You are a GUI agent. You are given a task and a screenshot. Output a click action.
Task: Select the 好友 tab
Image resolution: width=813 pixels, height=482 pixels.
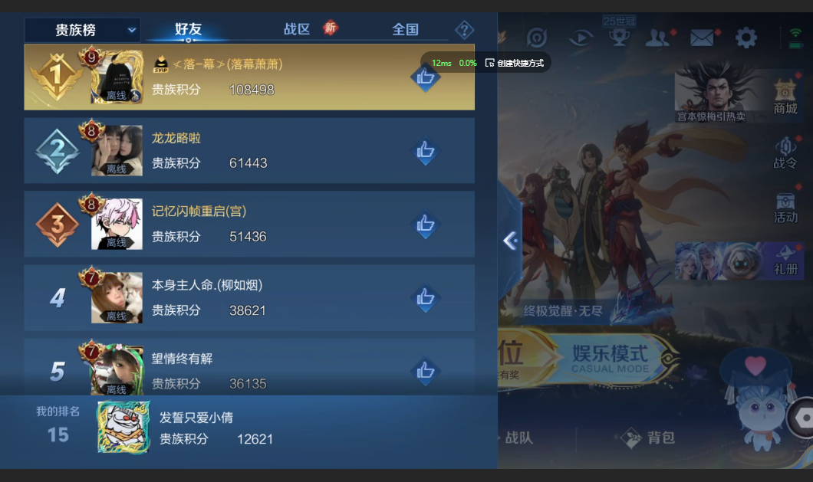click(x=188, y=29)
